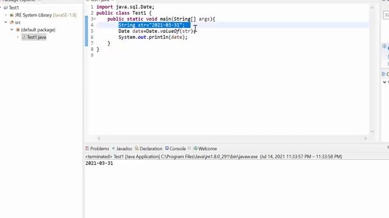
Task: Click the import java.sql.Date line
Action: pyautogui.click(x=125, y=7)
